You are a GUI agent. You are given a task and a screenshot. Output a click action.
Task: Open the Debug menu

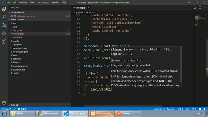(45, 3)
